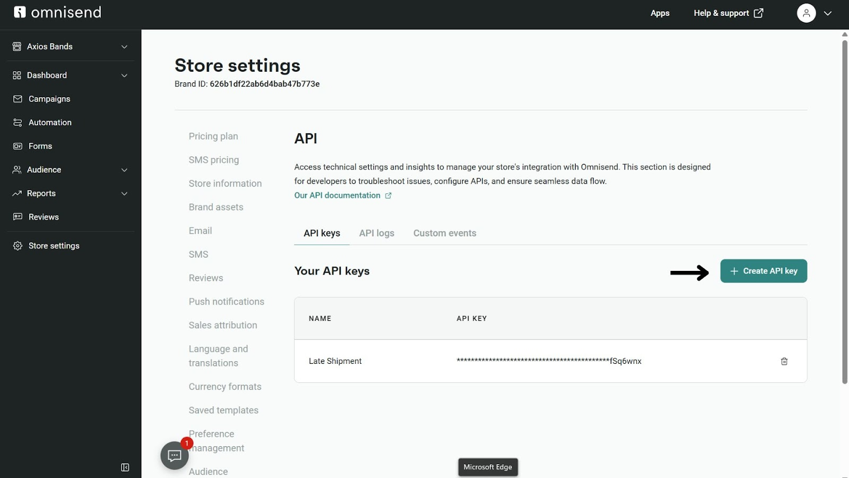This screenshot has width=849, height=478.
Task: Click the Automation icon in sidebar
Action: click(x=18, y=123)
